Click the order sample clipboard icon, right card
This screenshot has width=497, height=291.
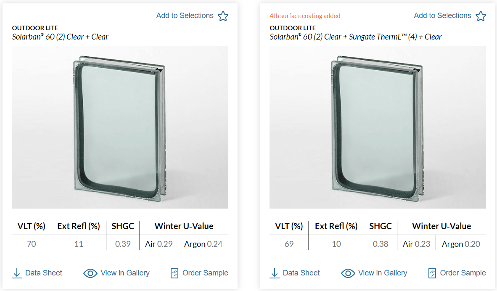point(432,273)
